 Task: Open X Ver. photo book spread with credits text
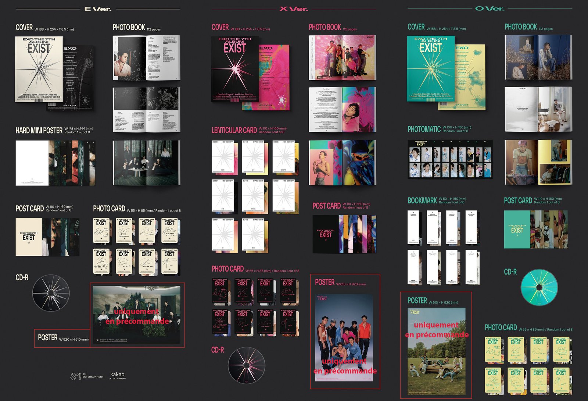pyautogui.click(x=343, y=110)
